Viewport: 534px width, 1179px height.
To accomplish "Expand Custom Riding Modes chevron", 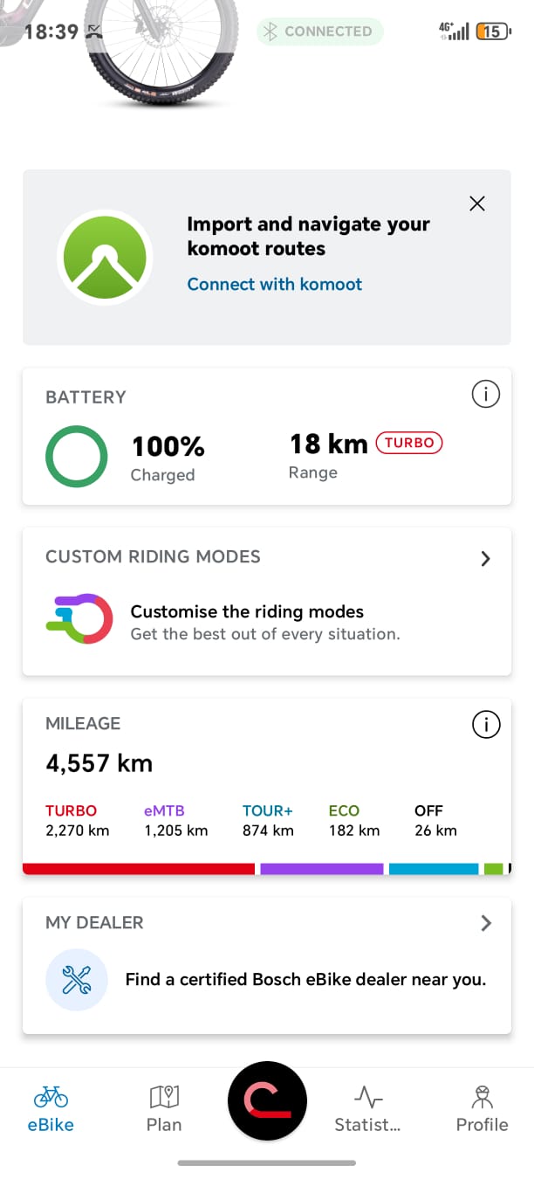I will coord(486,559).
